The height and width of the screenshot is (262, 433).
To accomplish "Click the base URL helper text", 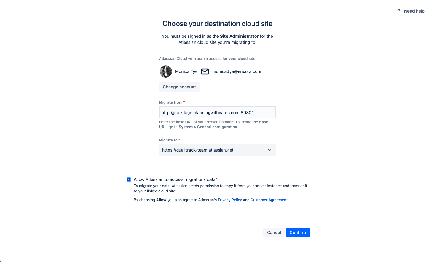I will (x=213, y=124).
